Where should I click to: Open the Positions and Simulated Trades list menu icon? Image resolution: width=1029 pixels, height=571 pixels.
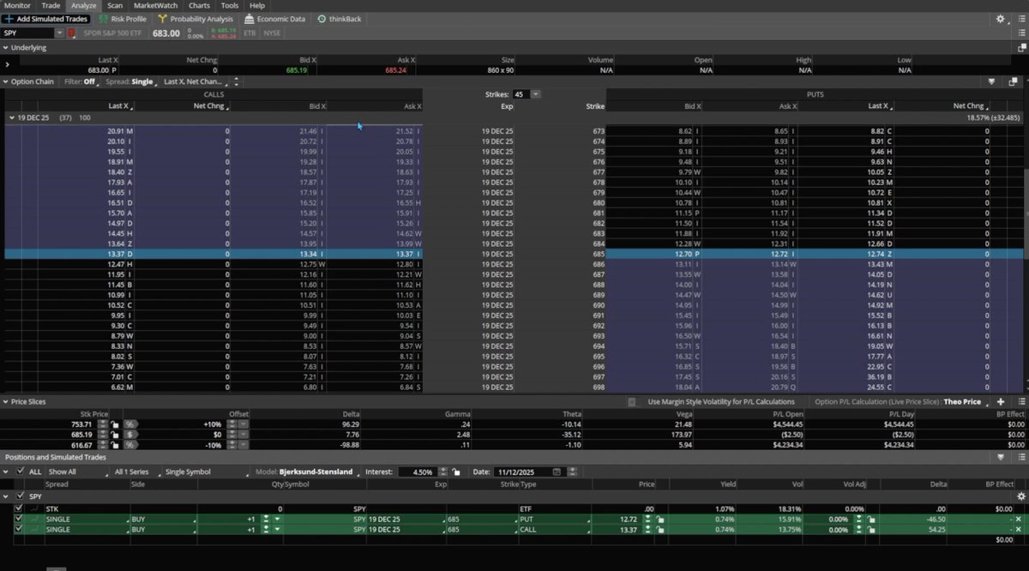(1020, 457)
